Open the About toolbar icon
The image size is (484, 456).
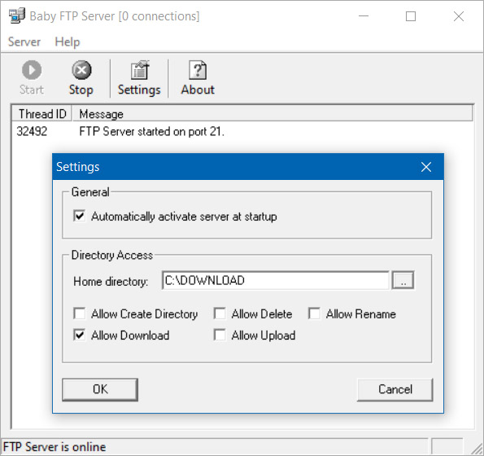tap(198, 77)
